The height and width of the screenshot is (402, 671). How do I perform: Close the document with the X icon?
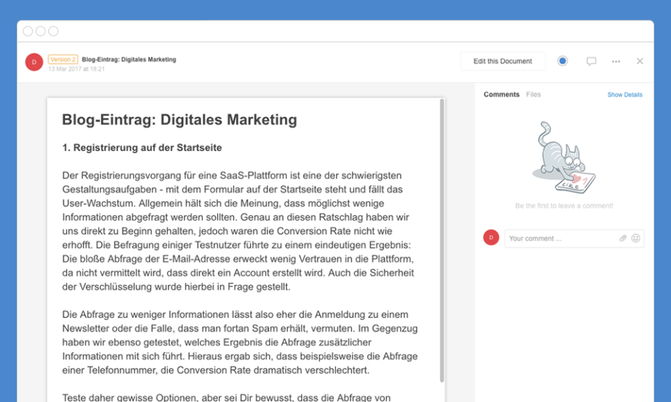(640, 61)
